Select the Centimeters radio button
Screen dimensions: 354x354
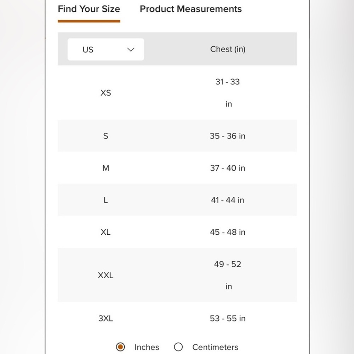pyautogui.click(x=178, y=347)
